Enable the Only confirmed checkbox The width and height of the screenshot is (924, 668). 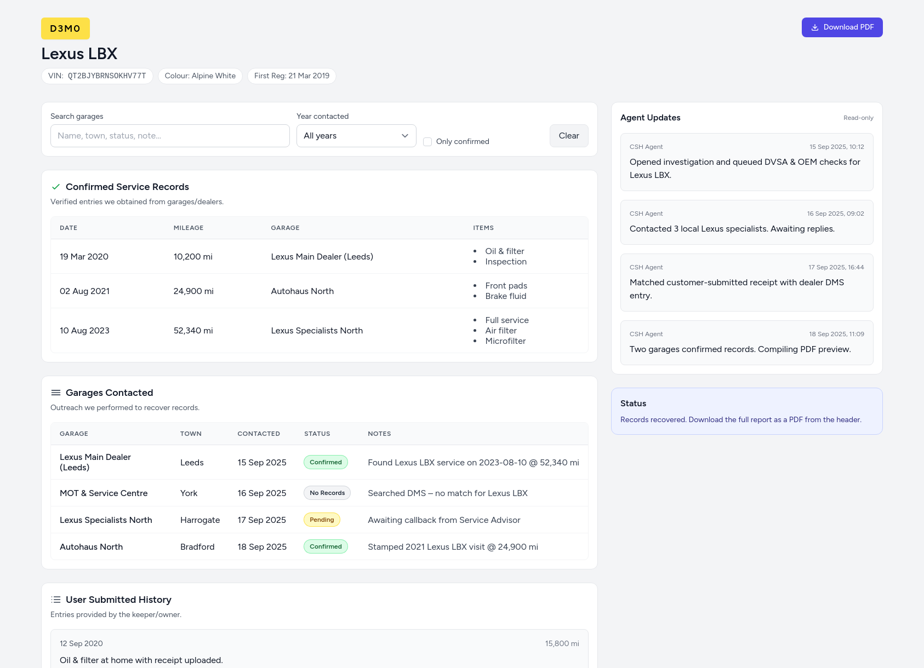[427, 142]
